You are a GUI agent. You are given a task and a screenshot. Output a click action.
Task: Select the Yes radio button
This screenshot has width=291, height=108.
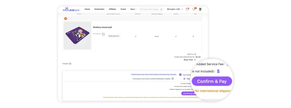(x=184, y=79)
